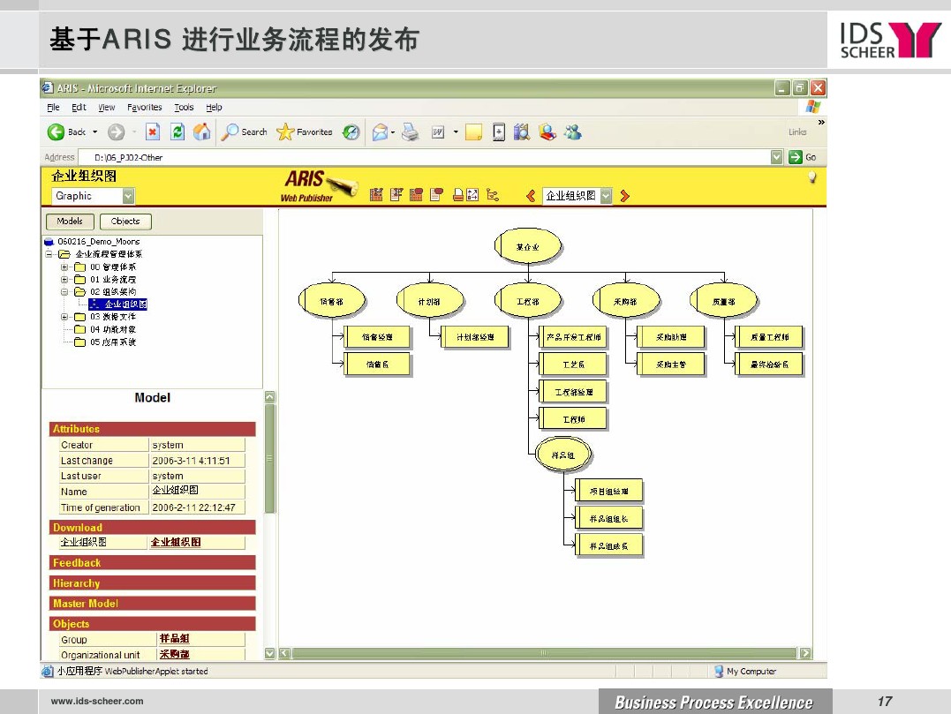The image size is (951, 714).
Task: Click the ARIS fit-to-window graphic icon
Action: [472, 195]
